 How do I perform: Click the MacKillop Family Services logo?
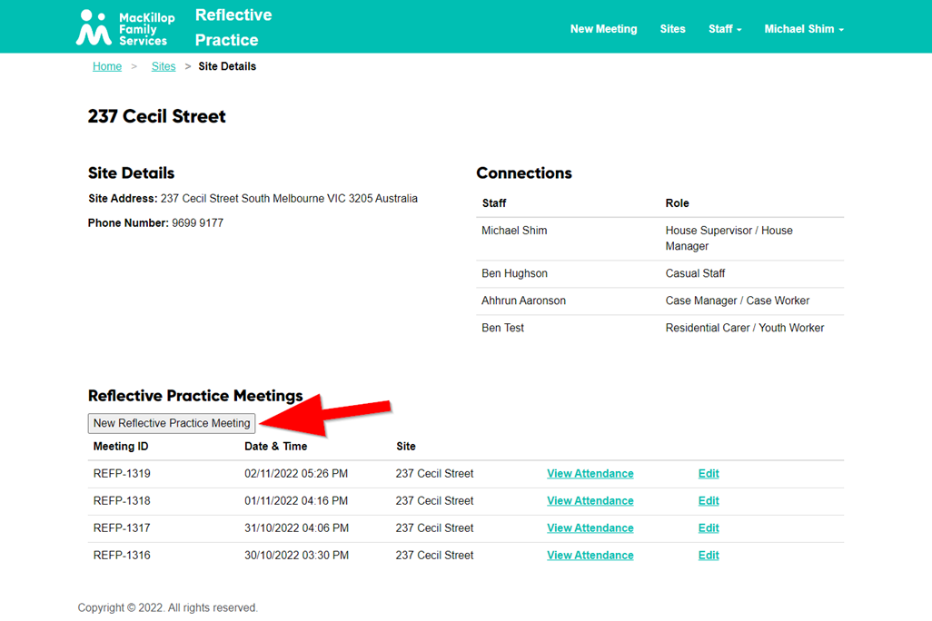123,28
